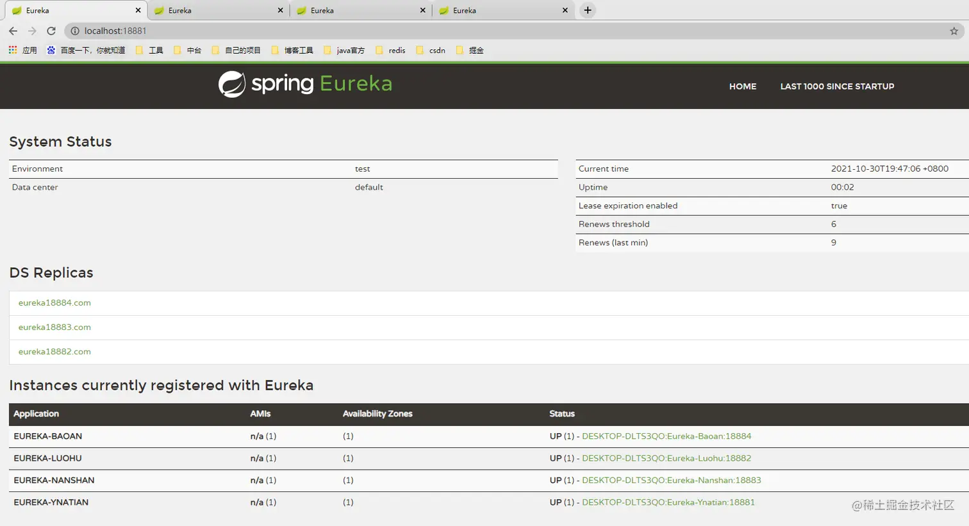Click the EUREKA-LUOHU application cell
This screenshot has width=969, height=526.
coord(47,458)
